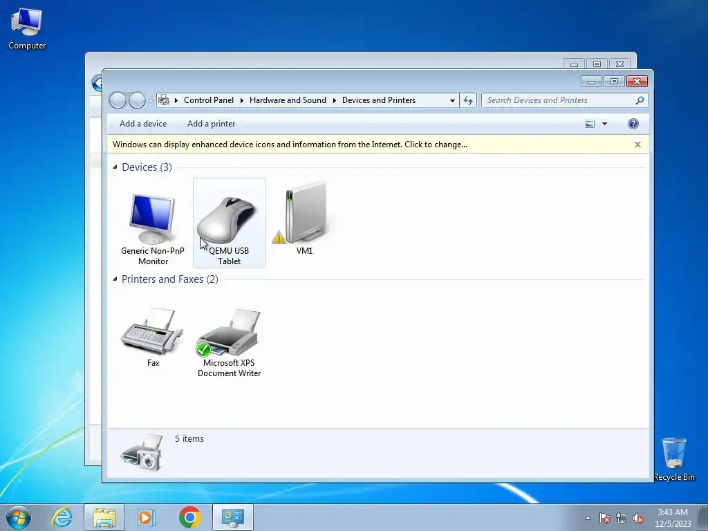Viewport: 708px width, 531px height.
Task: Select the Fax printer icon
Action: point(153,337)
